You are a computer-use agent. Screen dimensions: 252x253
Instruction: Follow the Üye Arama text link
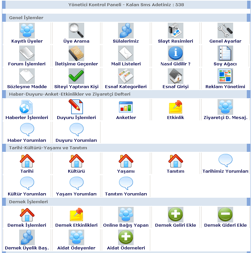coord(76,41)
